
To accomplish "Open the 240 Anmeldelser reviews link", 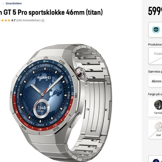I will pyautogui.click(x=28, y=20).
